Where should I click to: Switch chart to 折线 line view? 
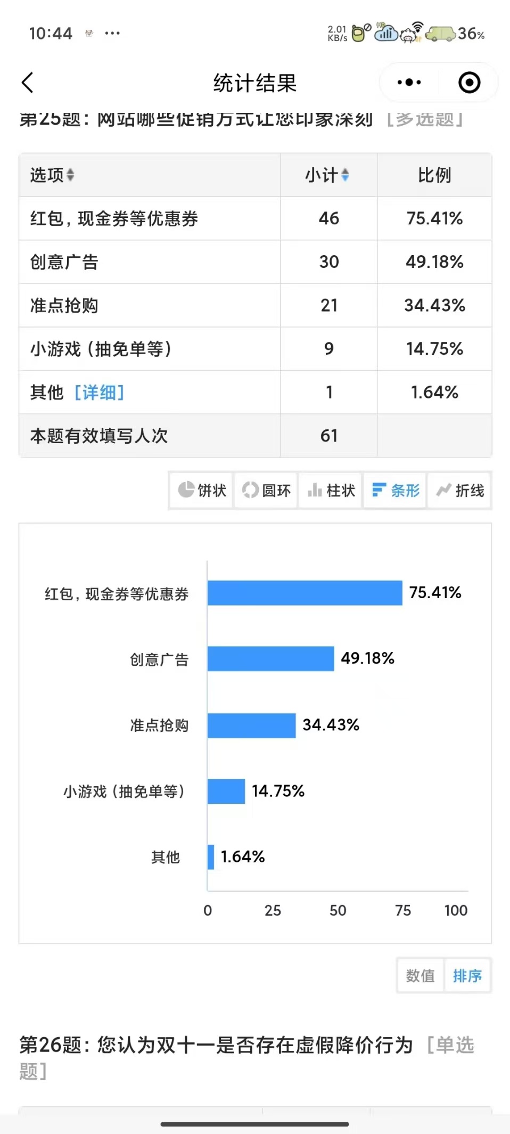click(459, 490)
